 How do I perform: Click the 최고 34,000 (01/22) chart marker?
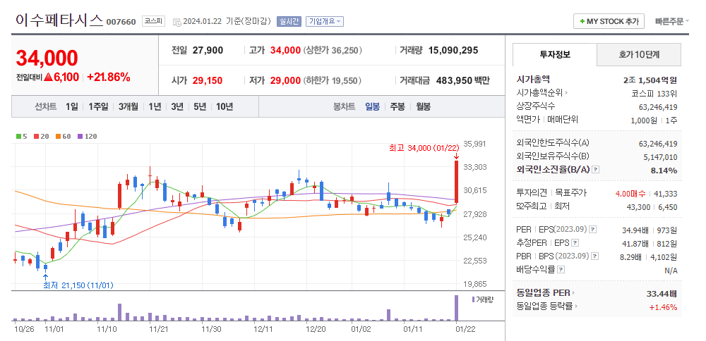pyautogui.click(x=423, y=148)
